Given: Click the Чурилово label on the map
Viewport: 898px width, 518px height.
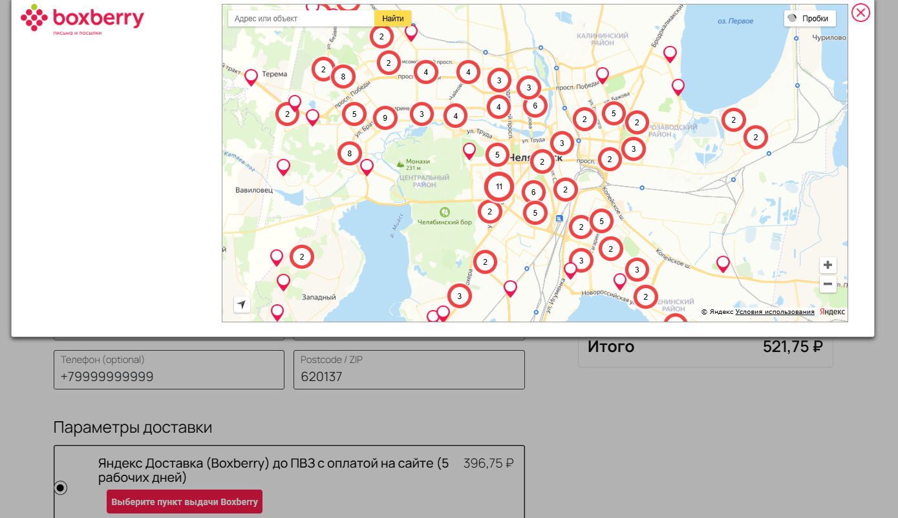Looking at the screenshot, I should coord(829,37).
